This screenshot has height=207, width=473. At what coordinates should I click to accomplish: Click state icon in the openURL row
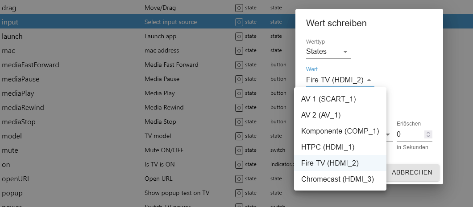pos(239,179)
